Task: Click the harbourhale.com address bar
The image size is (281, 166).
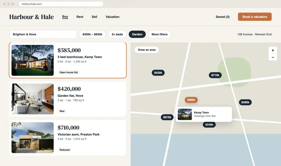Action: pyautogui.click(x=61, y=4)
